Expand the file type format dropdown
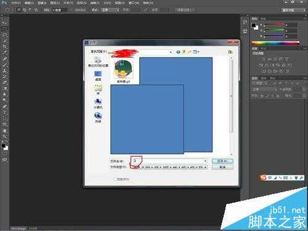The height and width of the screenshot is (231, 308). tap(205, 168)
